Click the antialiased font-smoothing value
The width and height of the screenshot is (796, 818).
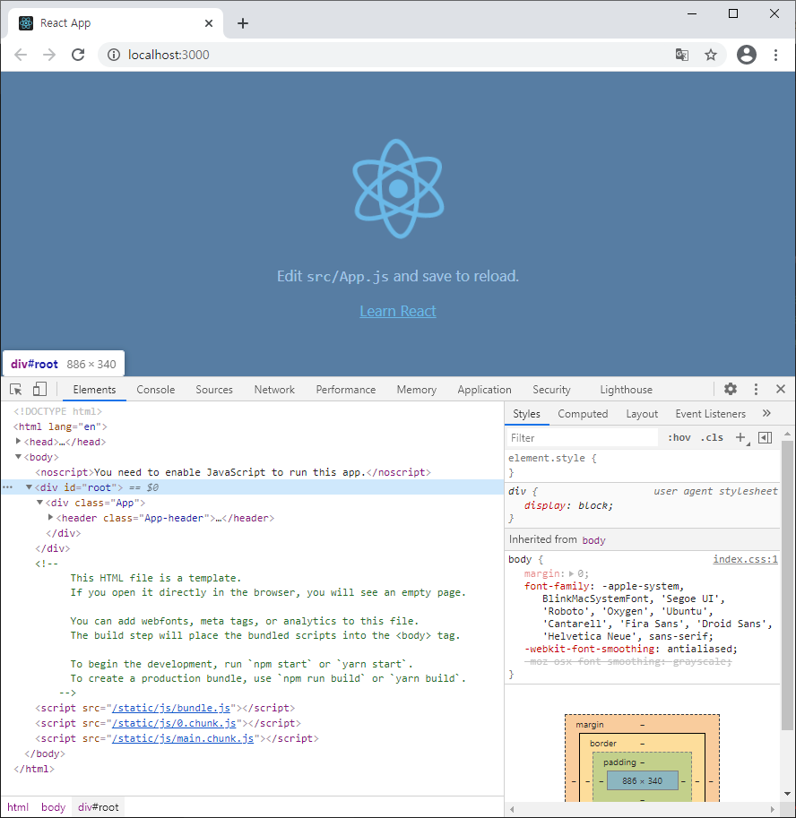coord(699,649)
